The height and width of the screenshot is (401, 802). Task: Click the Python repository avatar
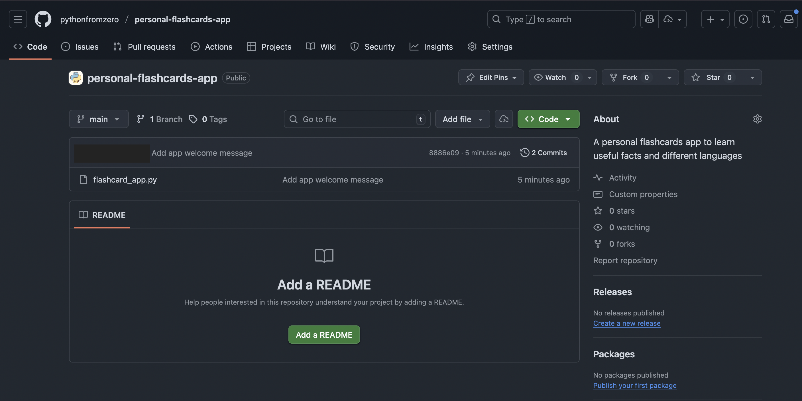[76, 78]
